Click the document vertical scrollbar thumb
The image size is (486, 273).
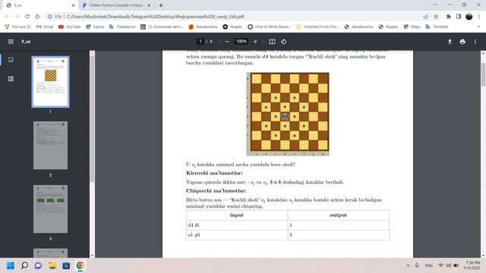point(483,74)
